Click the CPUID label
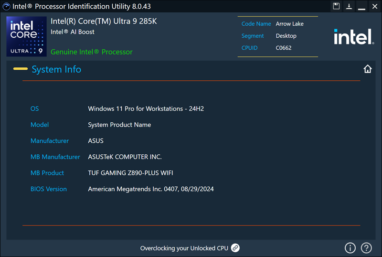 click(x=249, y=48)
